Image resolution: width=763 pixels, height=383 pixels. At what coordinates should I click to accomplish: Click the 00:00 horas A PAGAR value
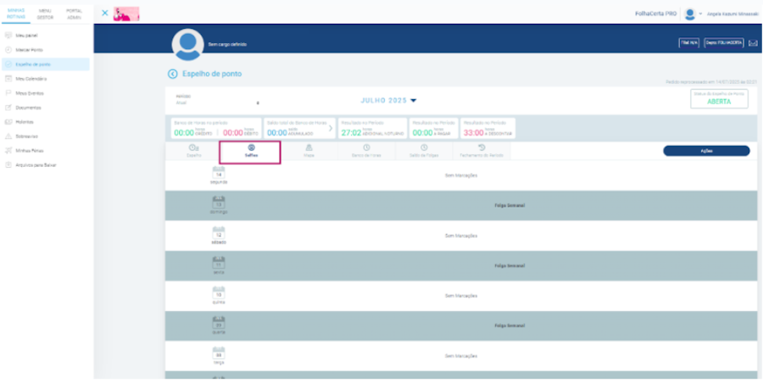coord(432,132)
